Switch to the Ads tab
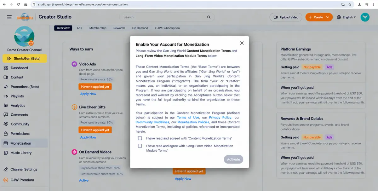Viewport: 378px width, 191px height. 79,28
